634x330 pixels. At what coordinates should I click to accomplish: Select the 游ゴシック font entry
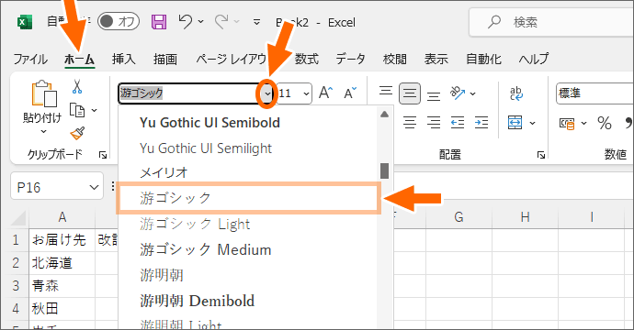click(249, 198)
